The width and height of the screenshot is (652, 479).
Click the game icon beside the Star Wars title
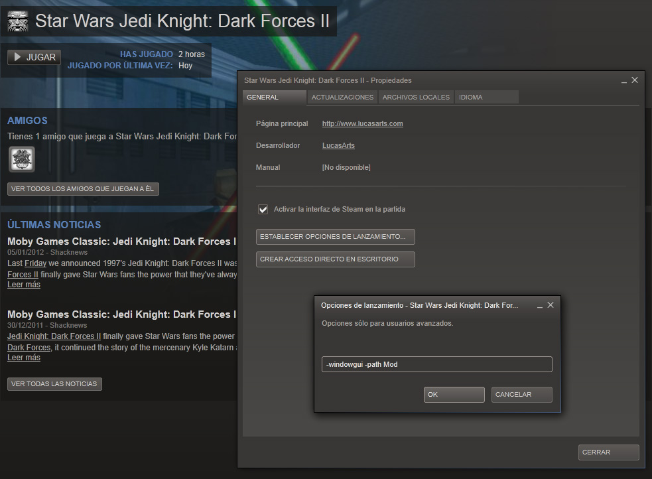(x=18, y=21)
